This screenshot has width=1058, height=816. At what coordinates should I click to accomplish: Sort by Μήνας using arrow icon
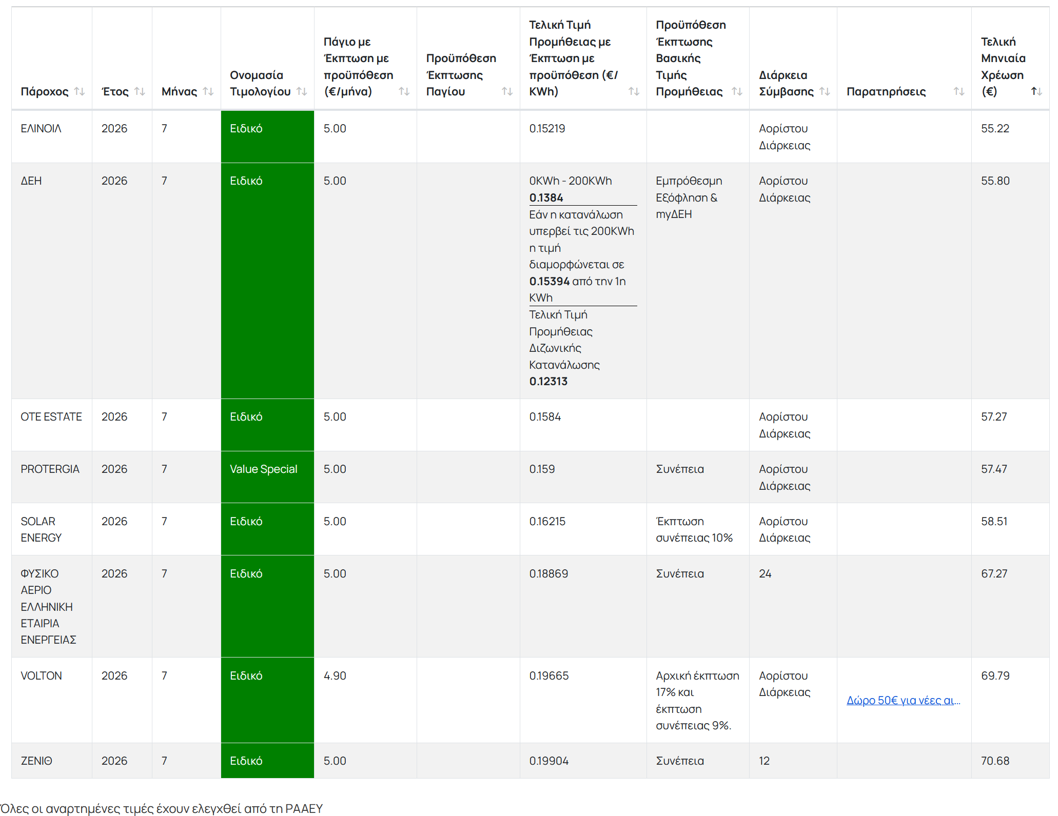pyautogui.click(x=208, y=91)
